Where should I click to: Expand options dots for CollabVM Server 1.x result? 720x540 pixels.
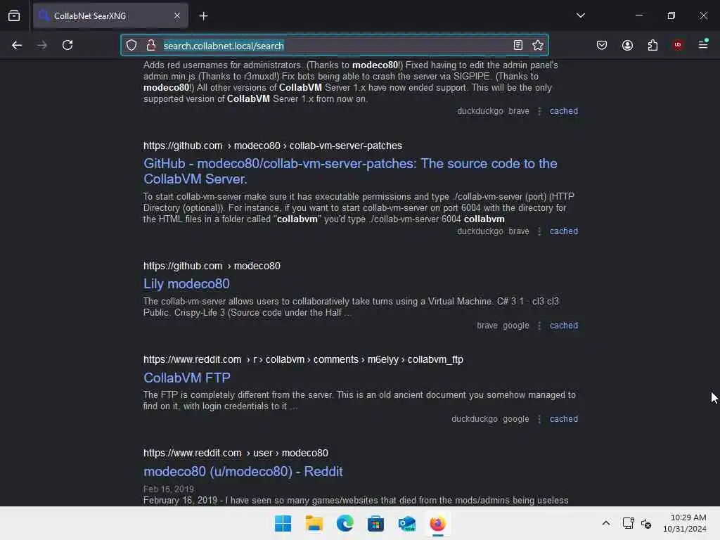(x=539, y=111)
